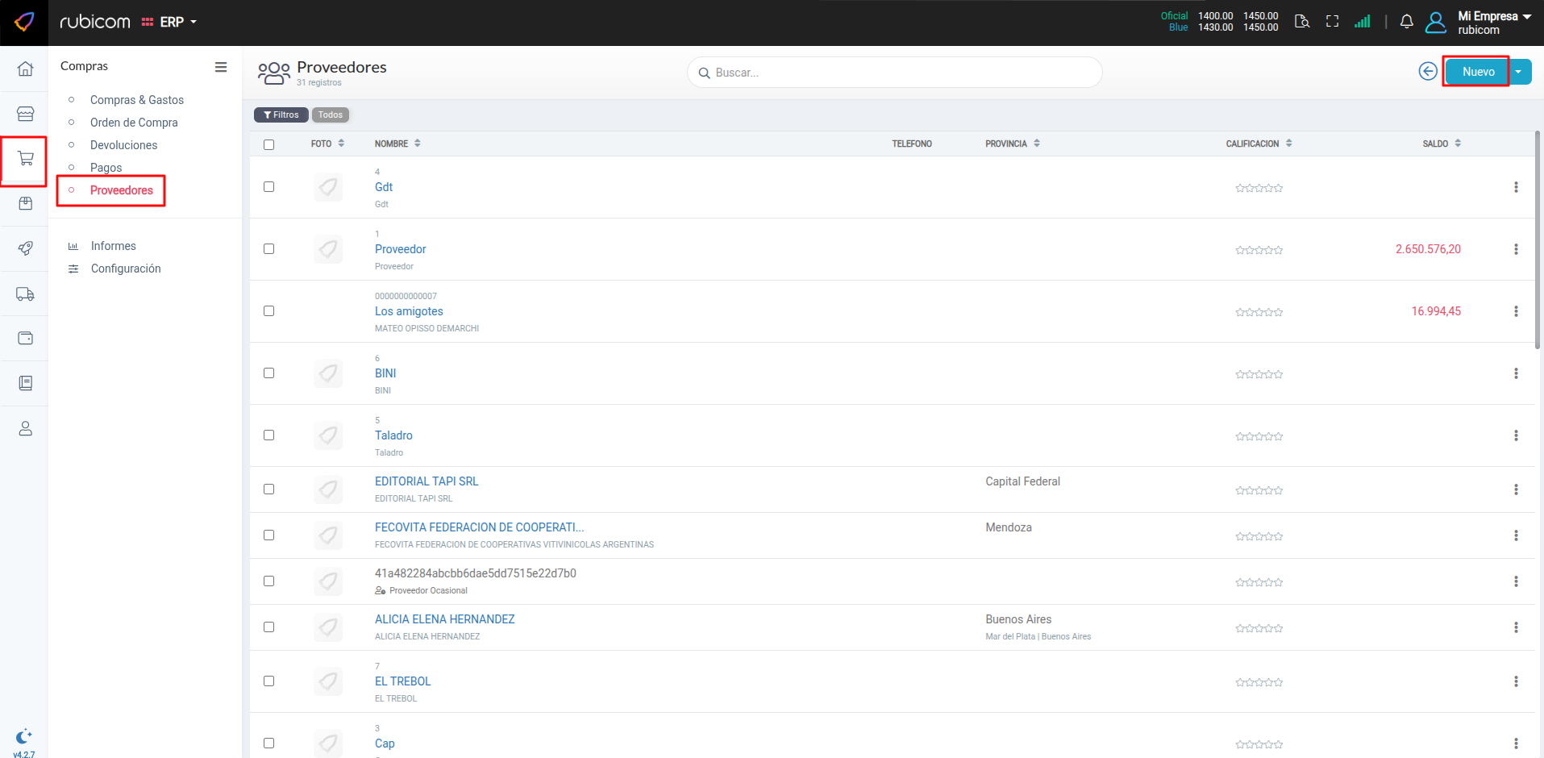Screen dimensions: 1544x758
Task: Toggle dark mode moon icon
Action: (x=23, y=736)
